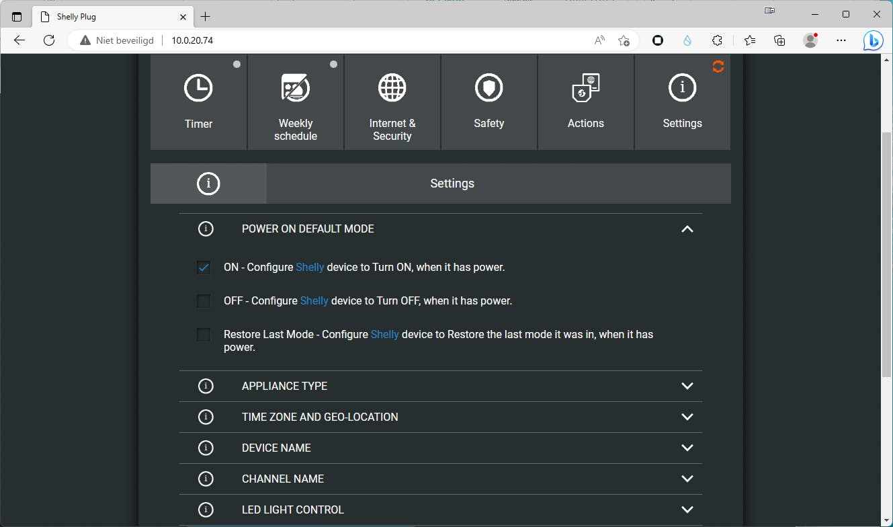Open the Timer clock icon panel
The width and height of the screenshot is (893, 527).
coord(198,89)
